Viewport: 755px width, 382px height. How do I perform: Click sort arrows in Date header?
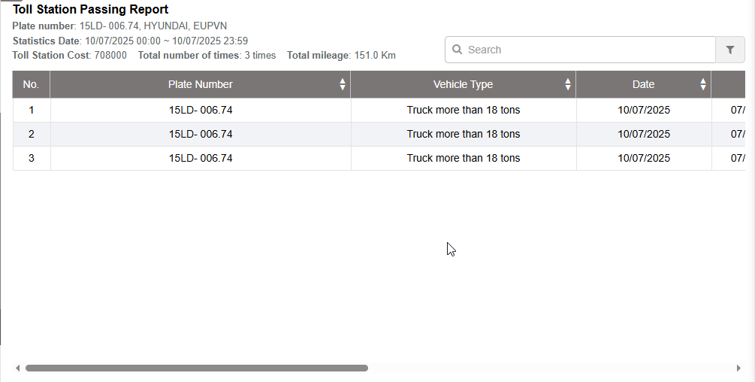tap(703, 84)
